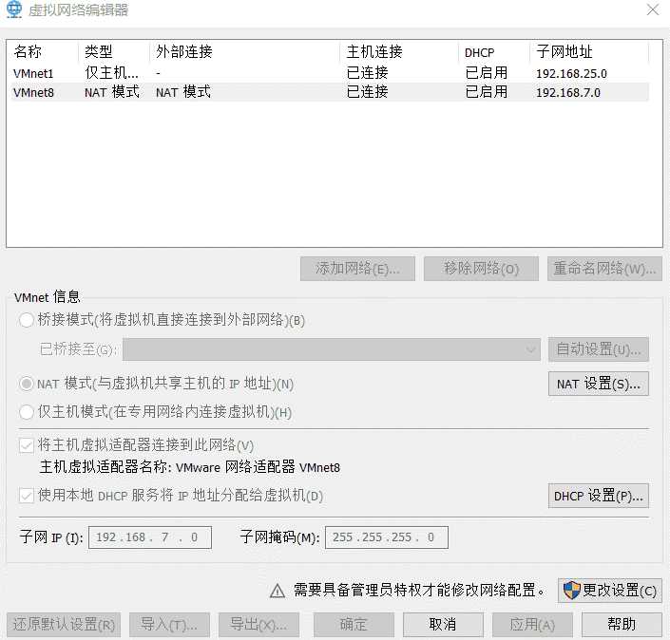Close the 虚拟网络编辑器 window

click(x=653, y=9)
